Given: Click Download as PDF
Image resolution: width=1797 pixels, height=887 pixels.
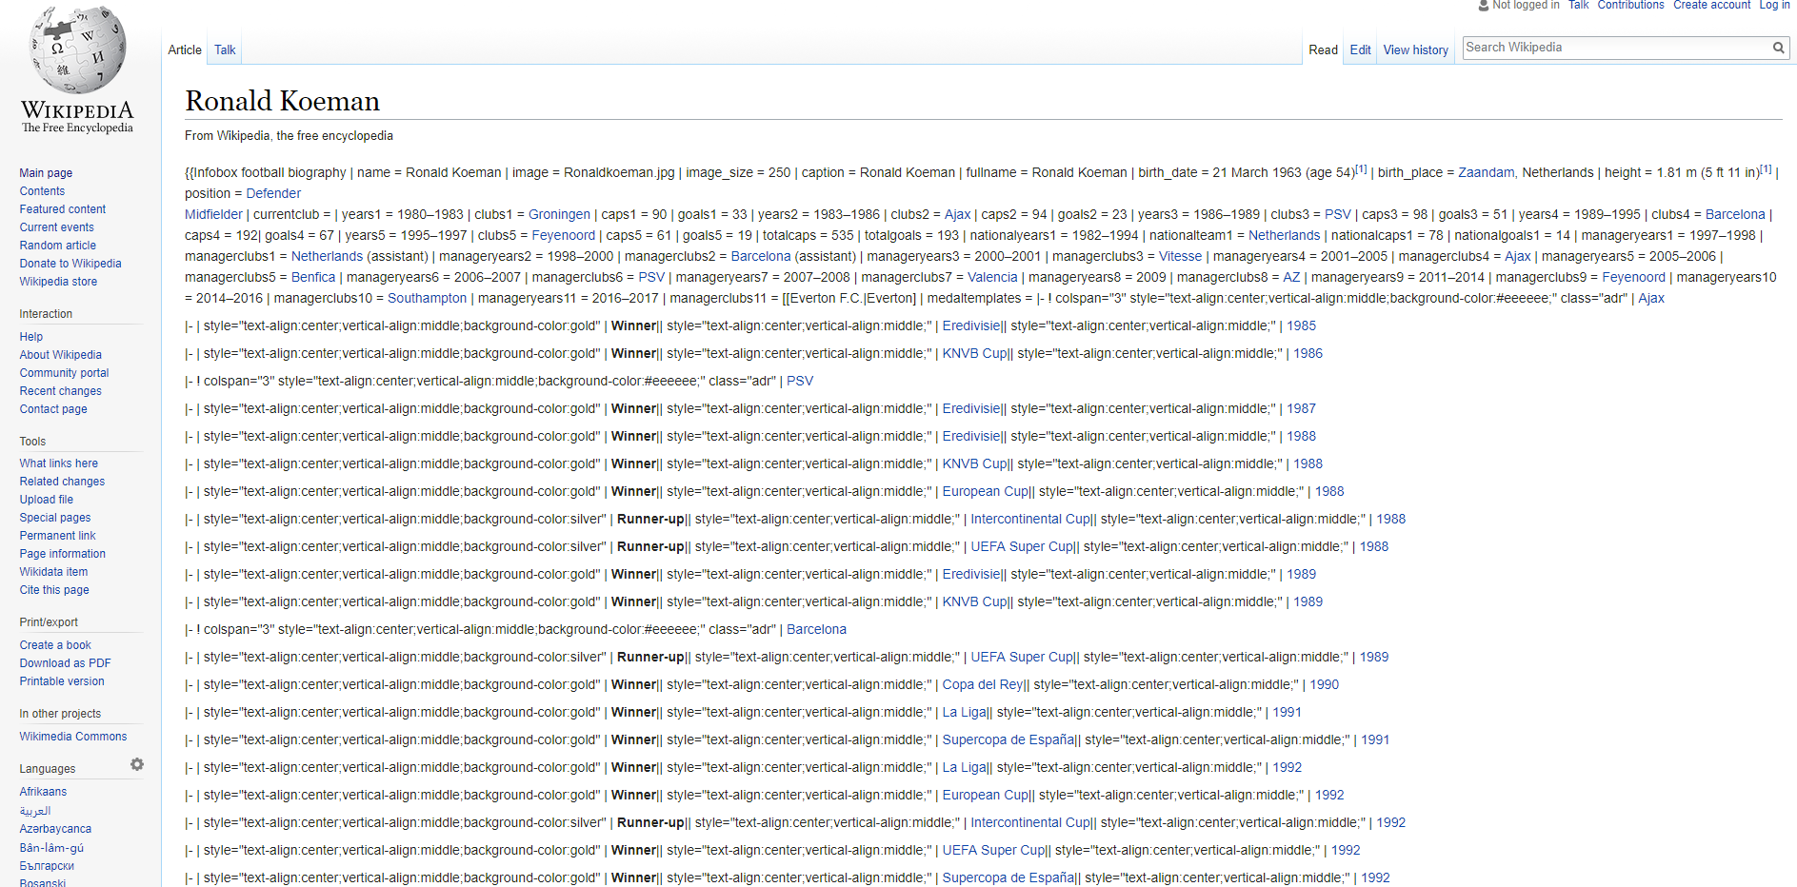Looking at the screenshot, I should click(65, 663).
